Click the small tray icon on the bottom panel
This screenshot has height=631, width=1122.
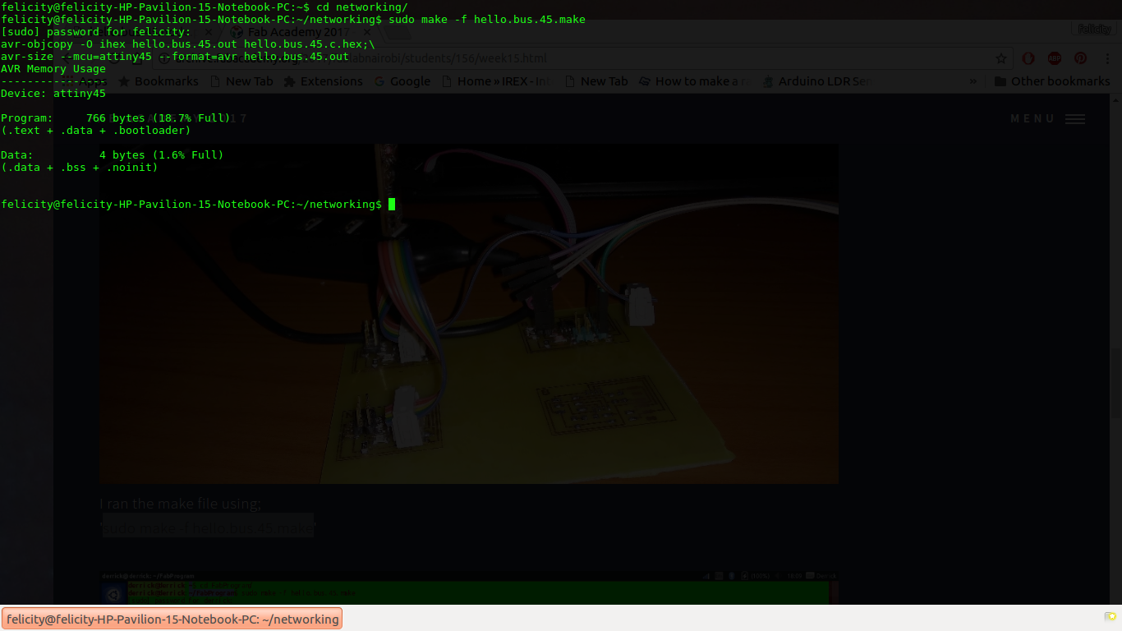[x=1111, y=616]
